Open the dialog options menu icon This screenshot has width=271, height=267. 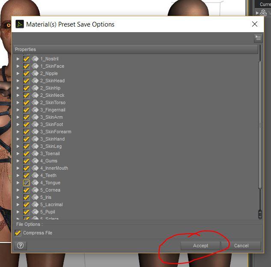(x=258, y=38)
